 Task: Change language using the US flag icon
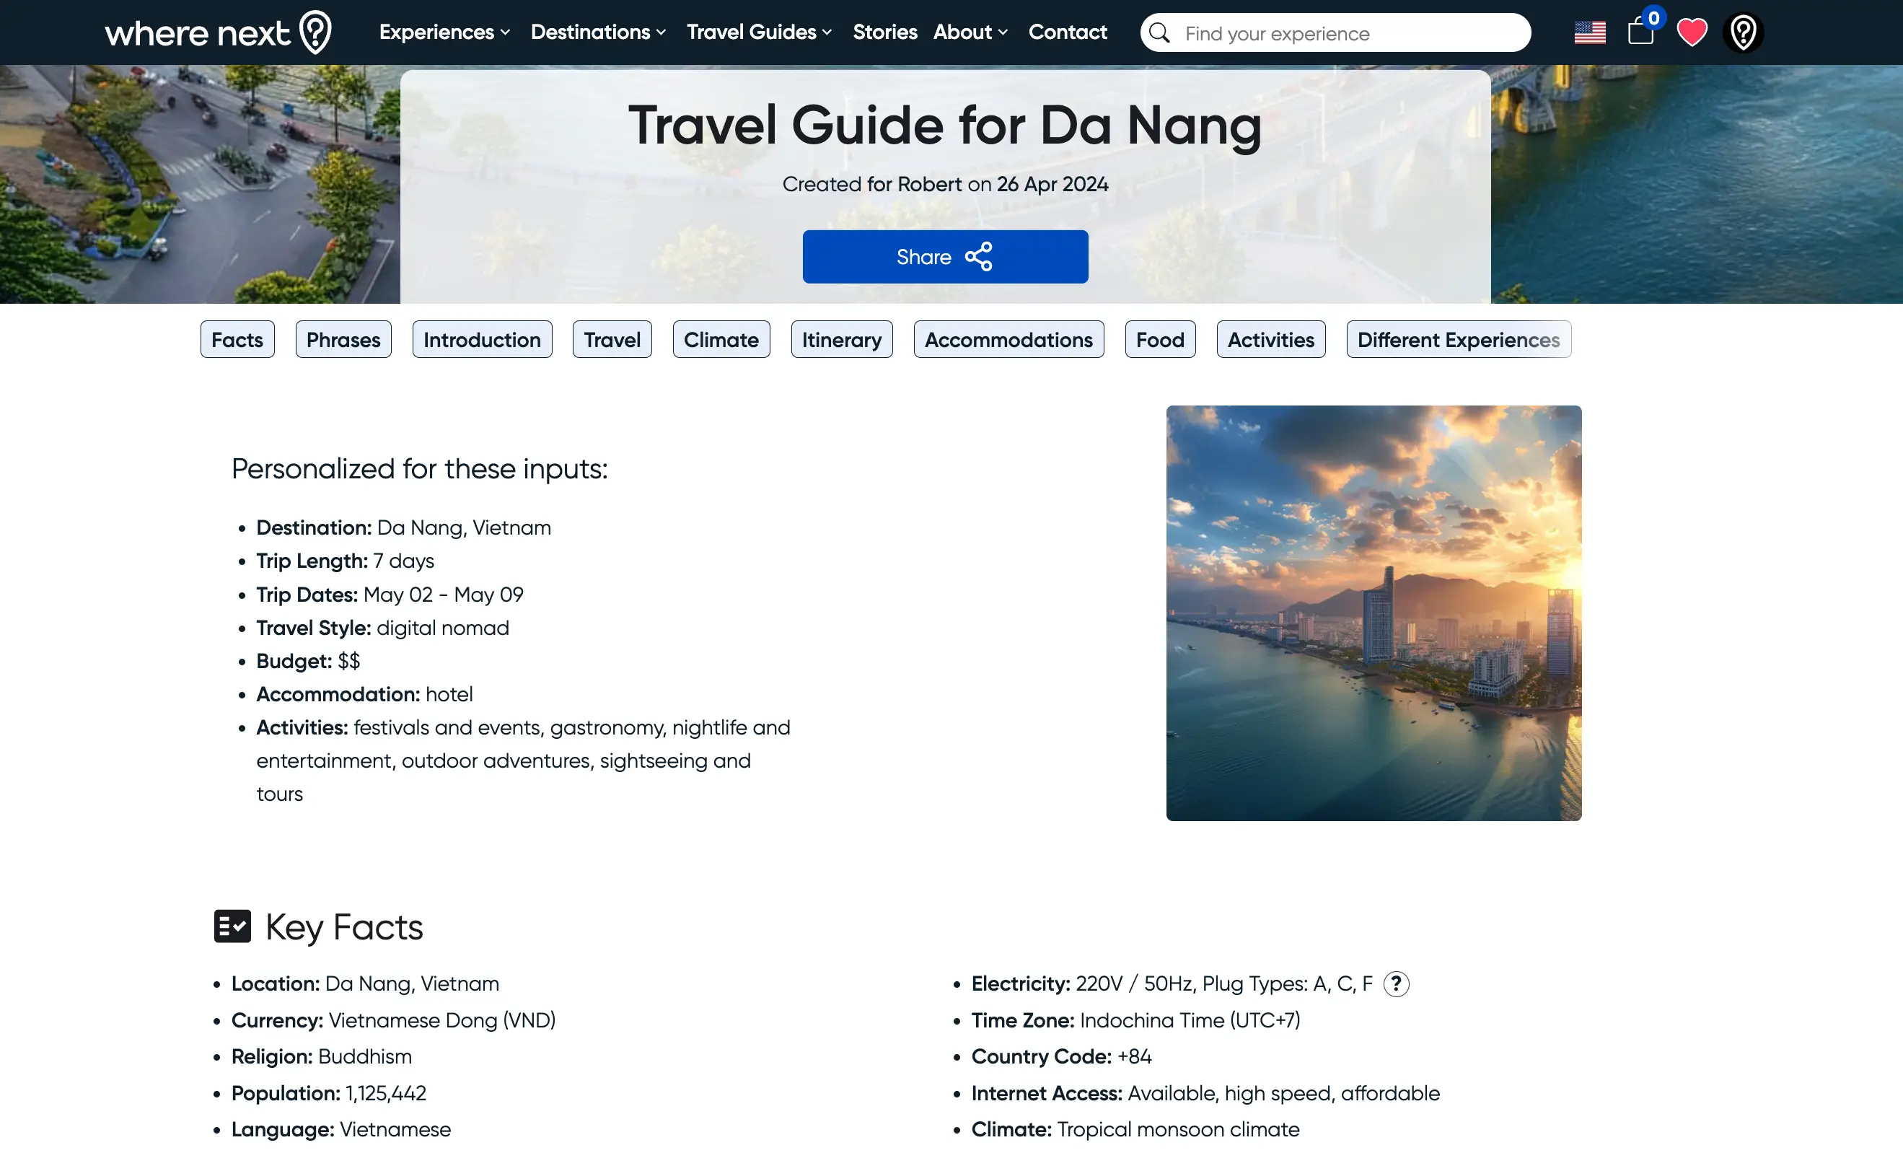[1589, 32]
